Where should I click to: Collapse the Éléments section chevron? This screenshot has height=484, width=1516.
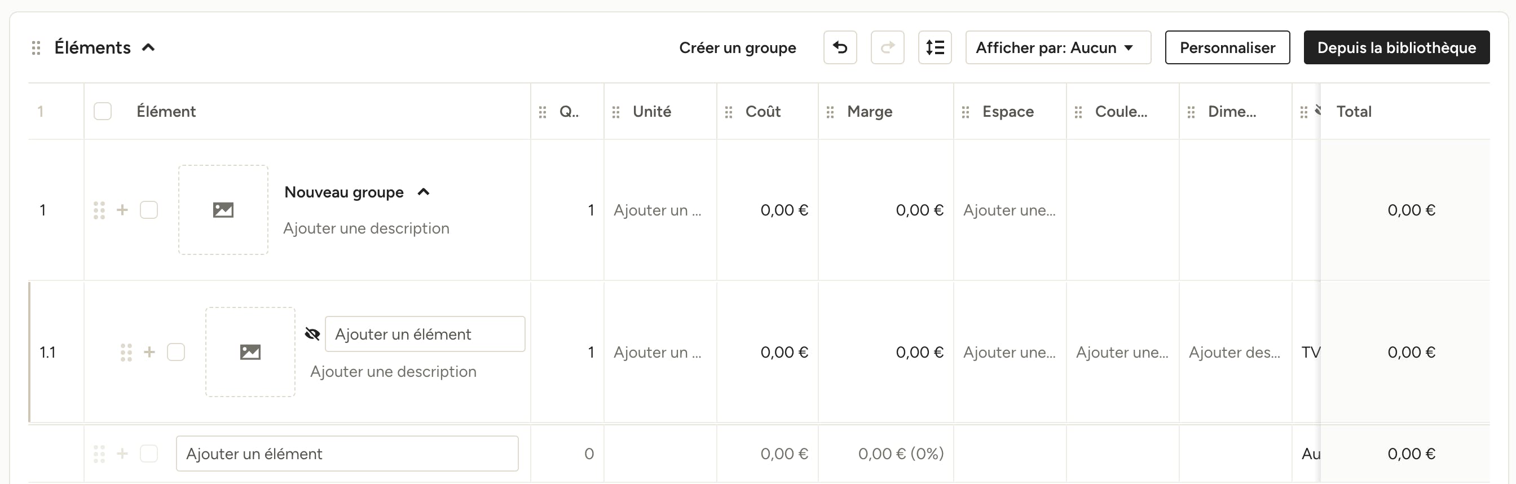(148, 48)
